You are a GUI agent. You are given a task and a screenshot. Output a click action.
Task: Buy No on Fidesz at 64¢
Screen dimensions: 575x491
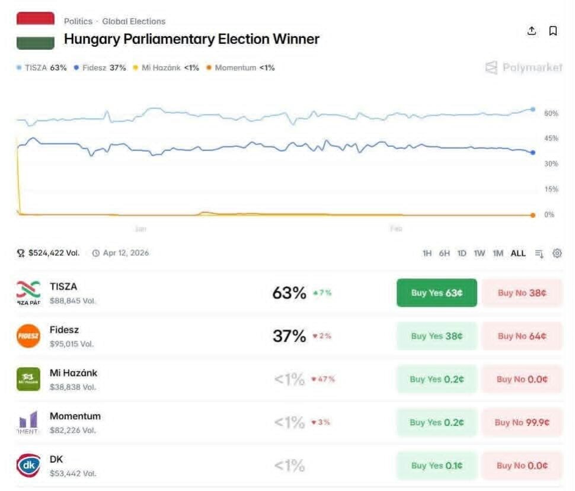[x=522, y=336]
